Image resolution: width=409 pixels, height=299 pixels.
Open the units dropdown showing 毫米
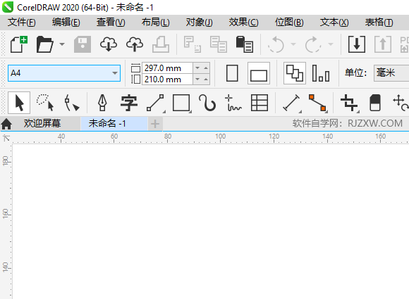click(391, 73)
